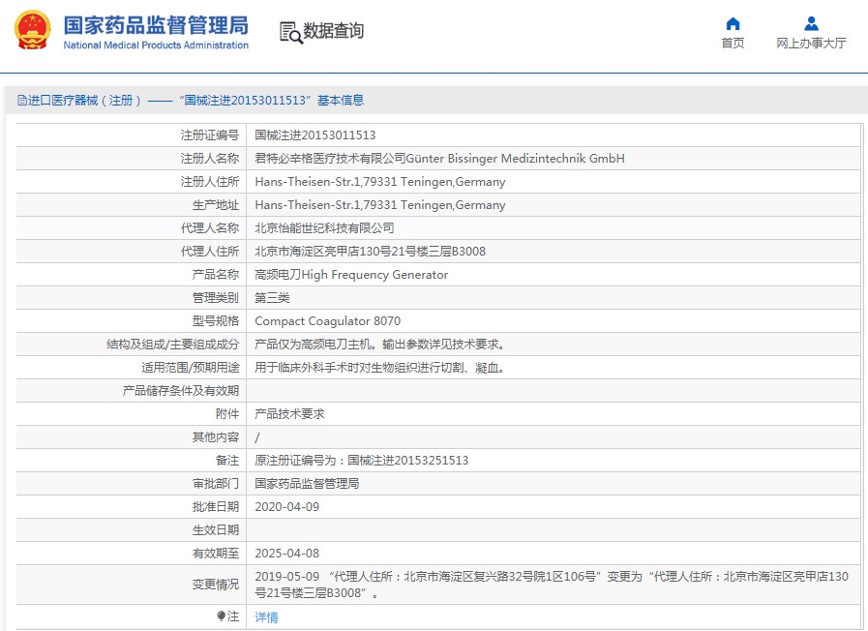The width and height of the screenshot is (868, 631).
Task: Click the 第三类 category value
Action: pos(272,298)
